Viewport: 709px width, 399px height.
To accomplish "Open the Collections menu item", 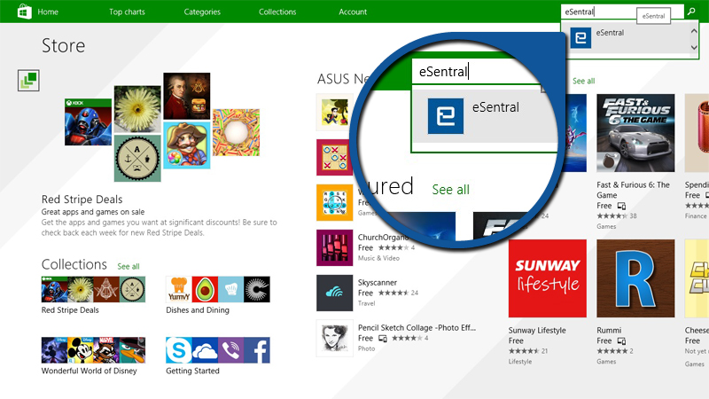I will [x=277, y=12].
